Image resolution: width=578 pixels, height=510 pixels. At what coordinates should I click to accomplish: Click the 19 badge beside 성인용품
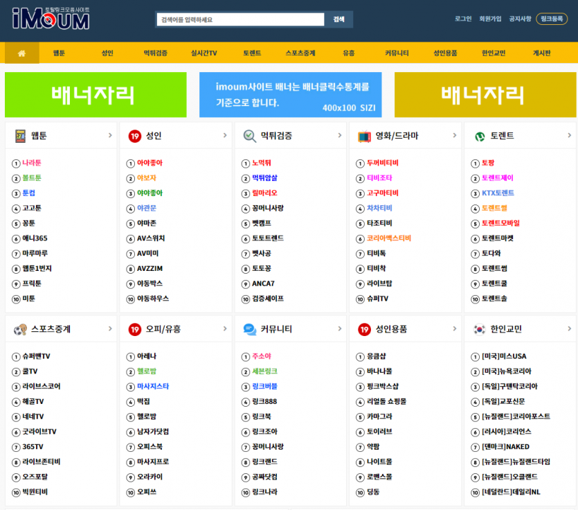[364, 329]
